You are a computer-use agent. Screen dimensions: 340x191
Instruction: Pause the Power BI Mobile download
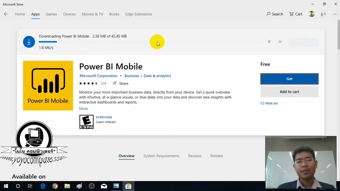point(269,42)
